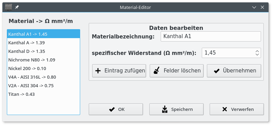Image resolution: width=273 pixels, height=126 pixels.
Task: Increase the spezifischer Widerstand value with up arrow
Action: 257,51
